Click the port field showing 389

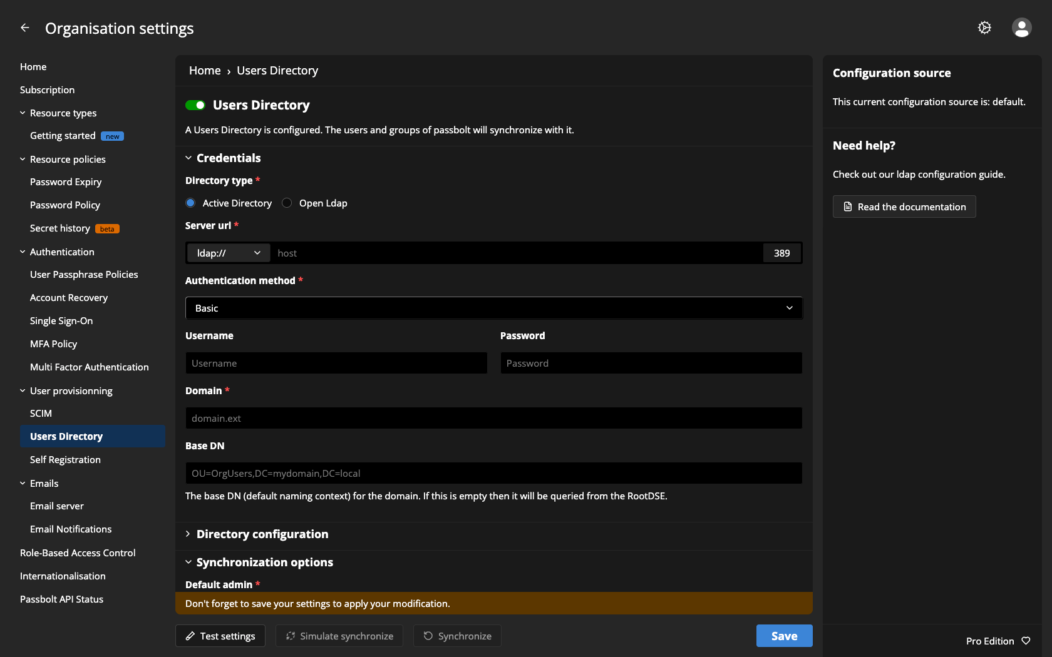[782, 253]
